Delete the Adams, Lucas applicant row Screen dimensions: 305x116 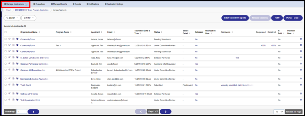[x=301, y=39]
